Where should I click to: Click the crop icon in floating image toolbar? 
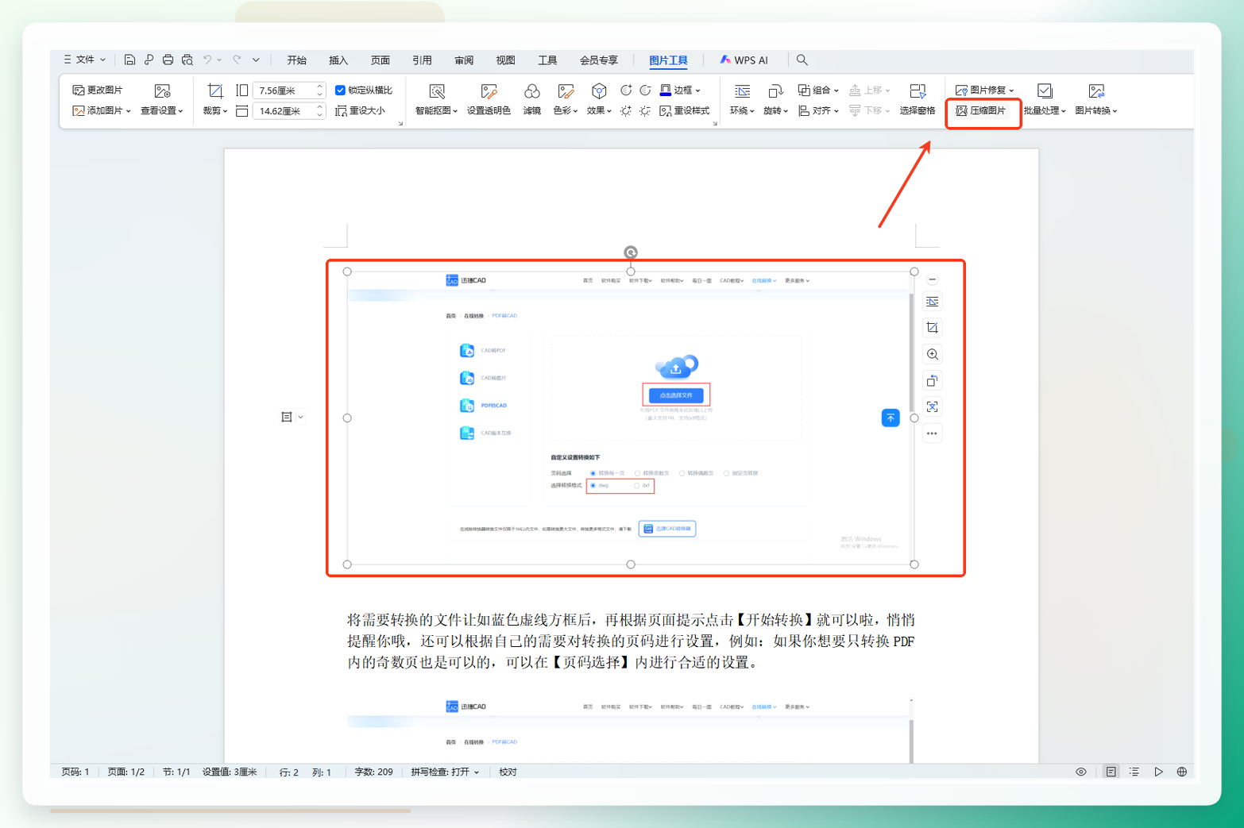pyautogui.click(x=933, y=328)
